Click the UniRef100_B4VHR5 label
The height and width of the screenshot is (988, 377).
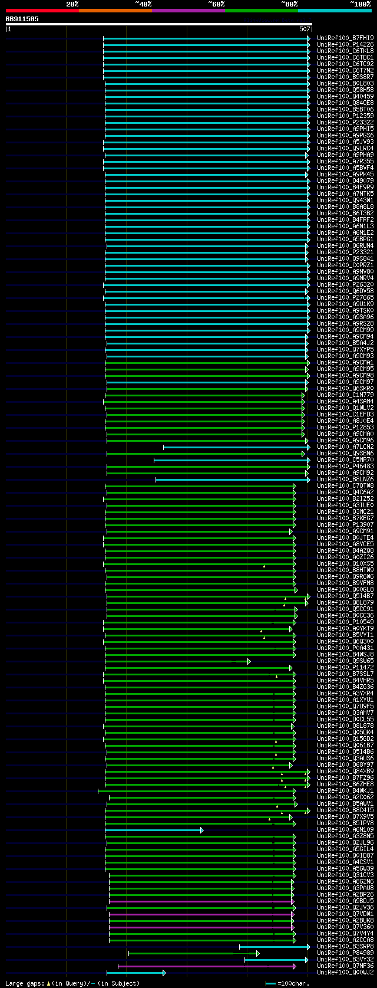pos(345,680)
